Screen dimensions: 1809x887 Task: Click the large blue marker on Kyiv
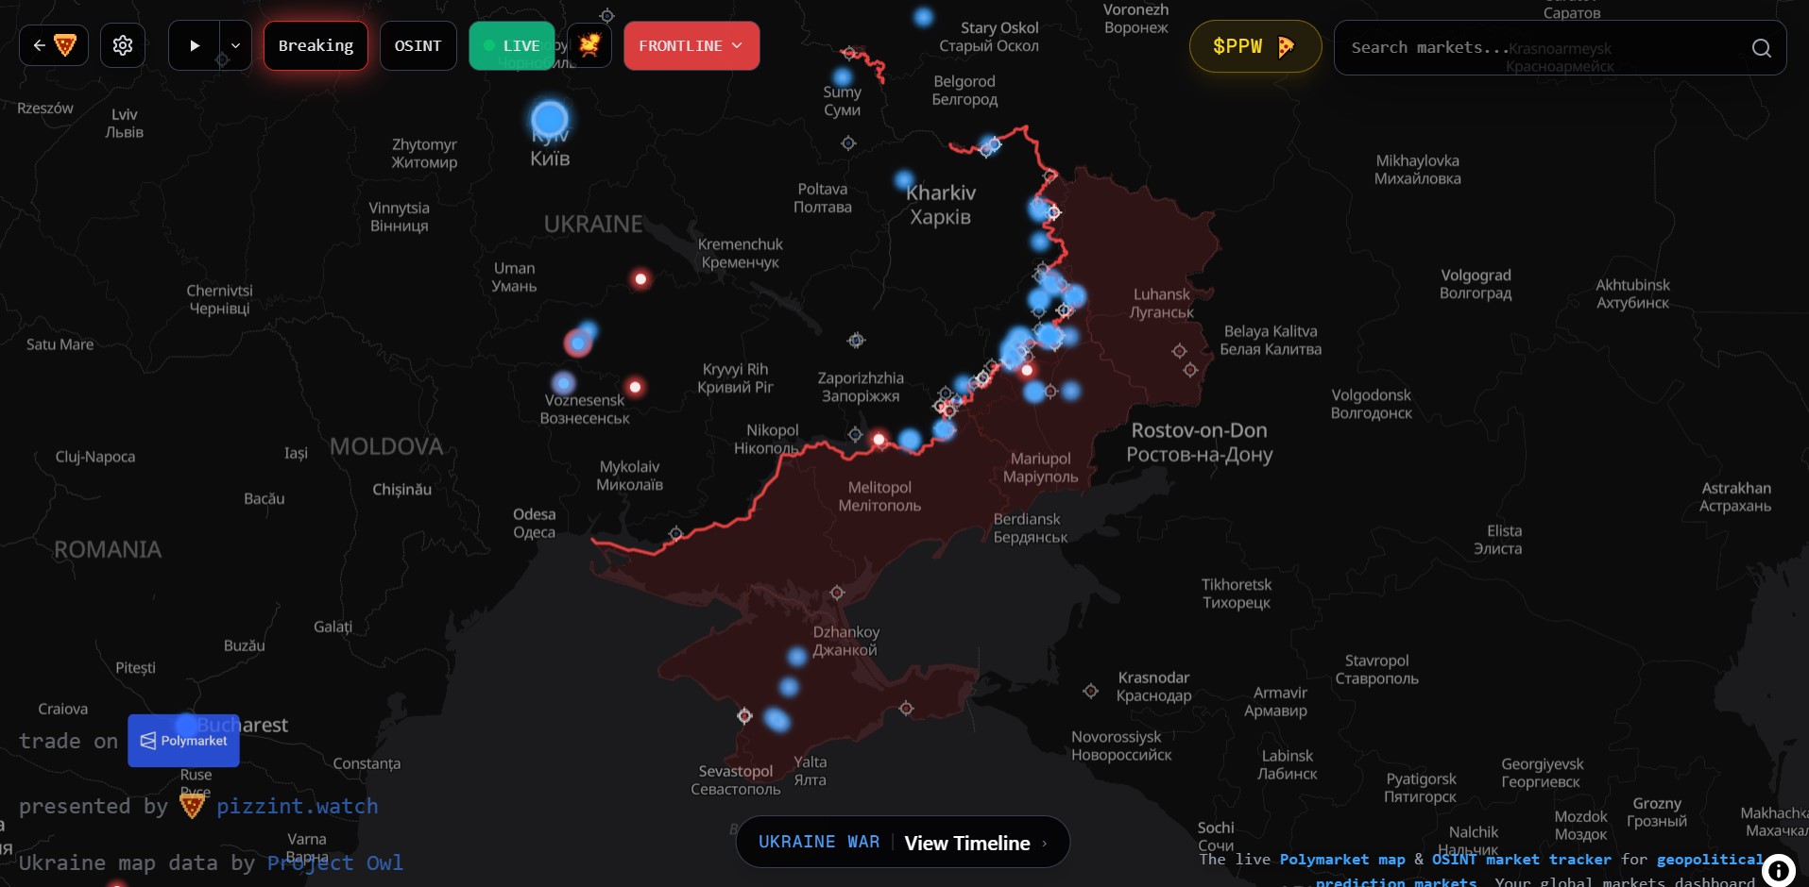pos(550,119)
